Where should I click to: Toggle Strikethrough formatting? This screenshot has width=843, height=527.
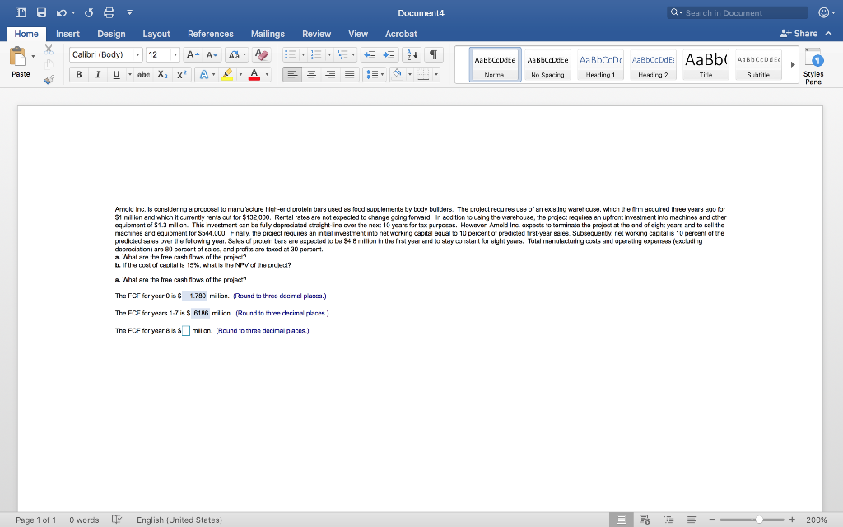click(x=143, y=75)
